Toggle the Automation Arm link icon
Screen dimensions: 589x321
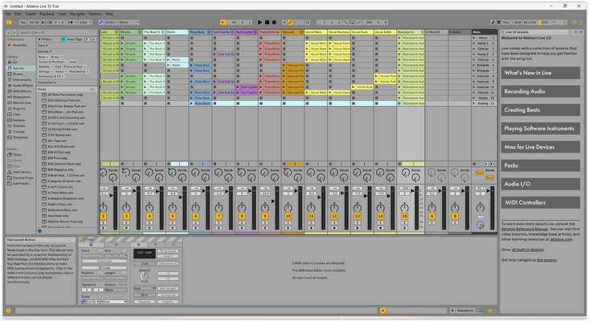click(290, 22)
